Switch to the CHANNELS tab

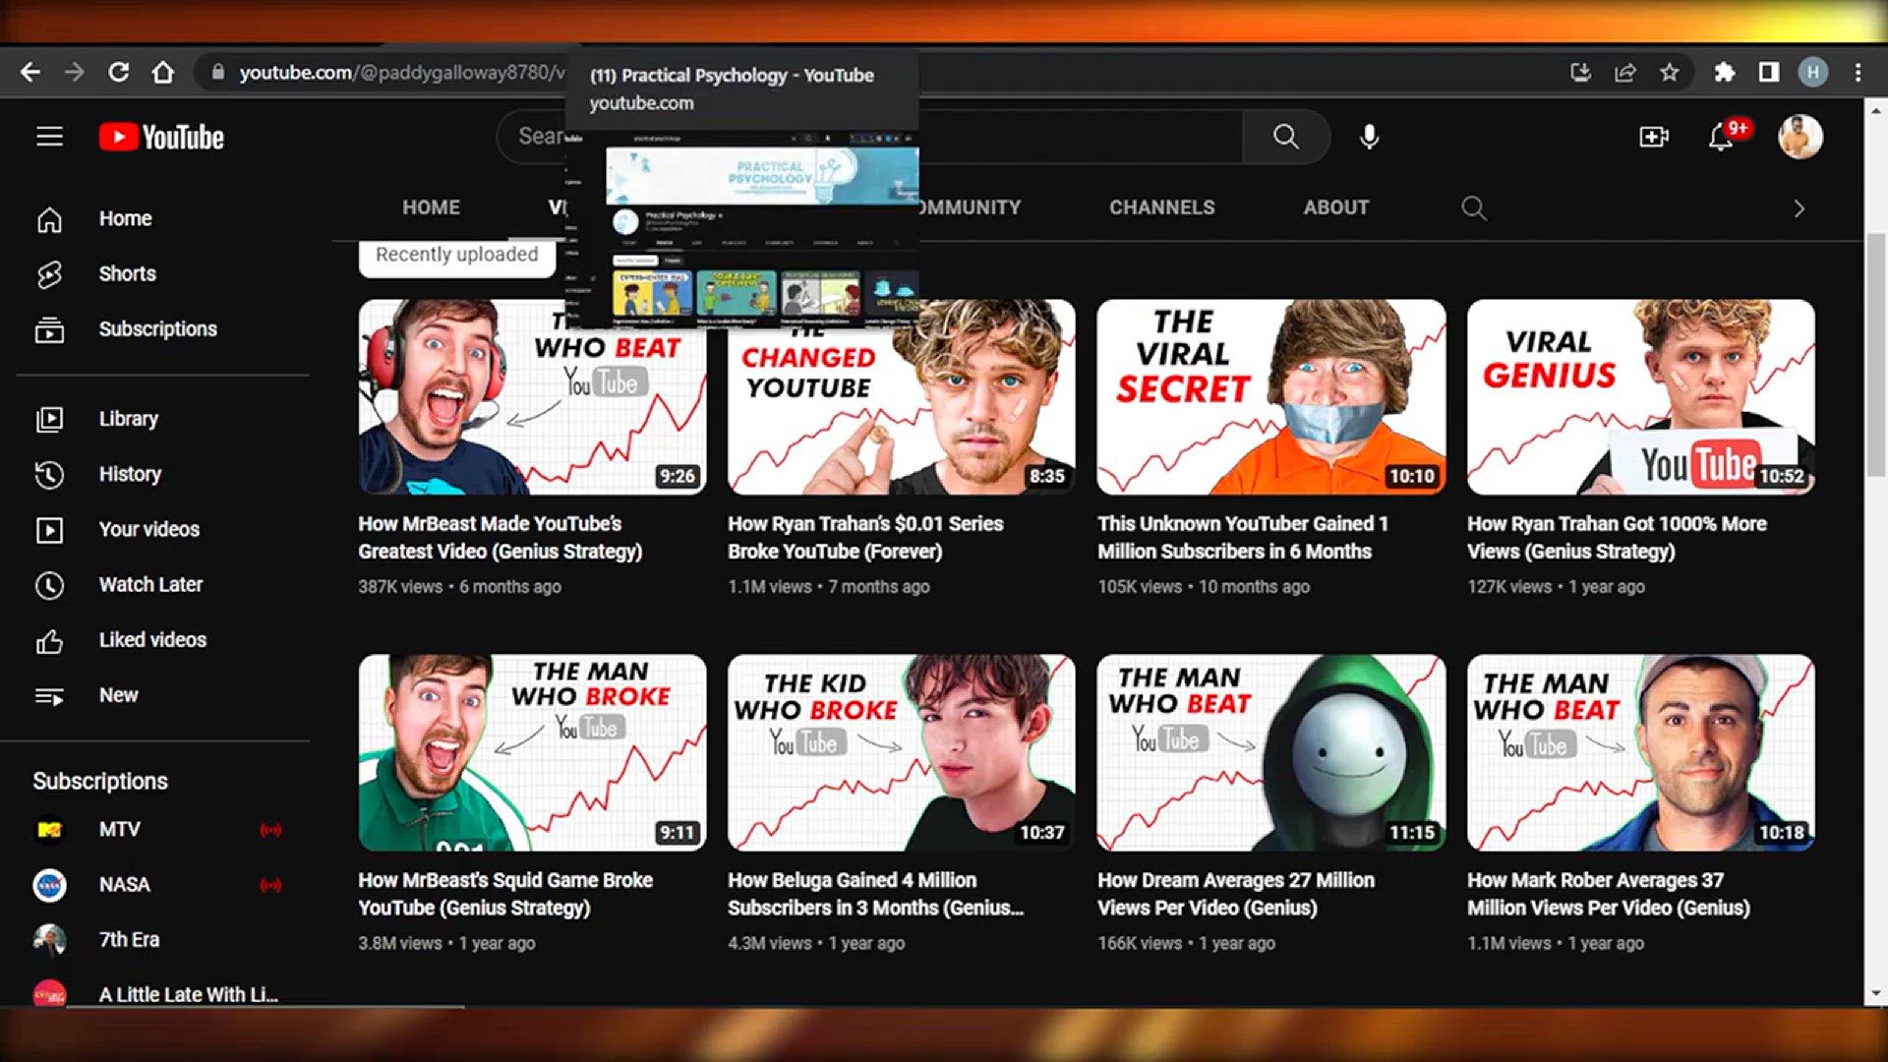(1161, 207)
